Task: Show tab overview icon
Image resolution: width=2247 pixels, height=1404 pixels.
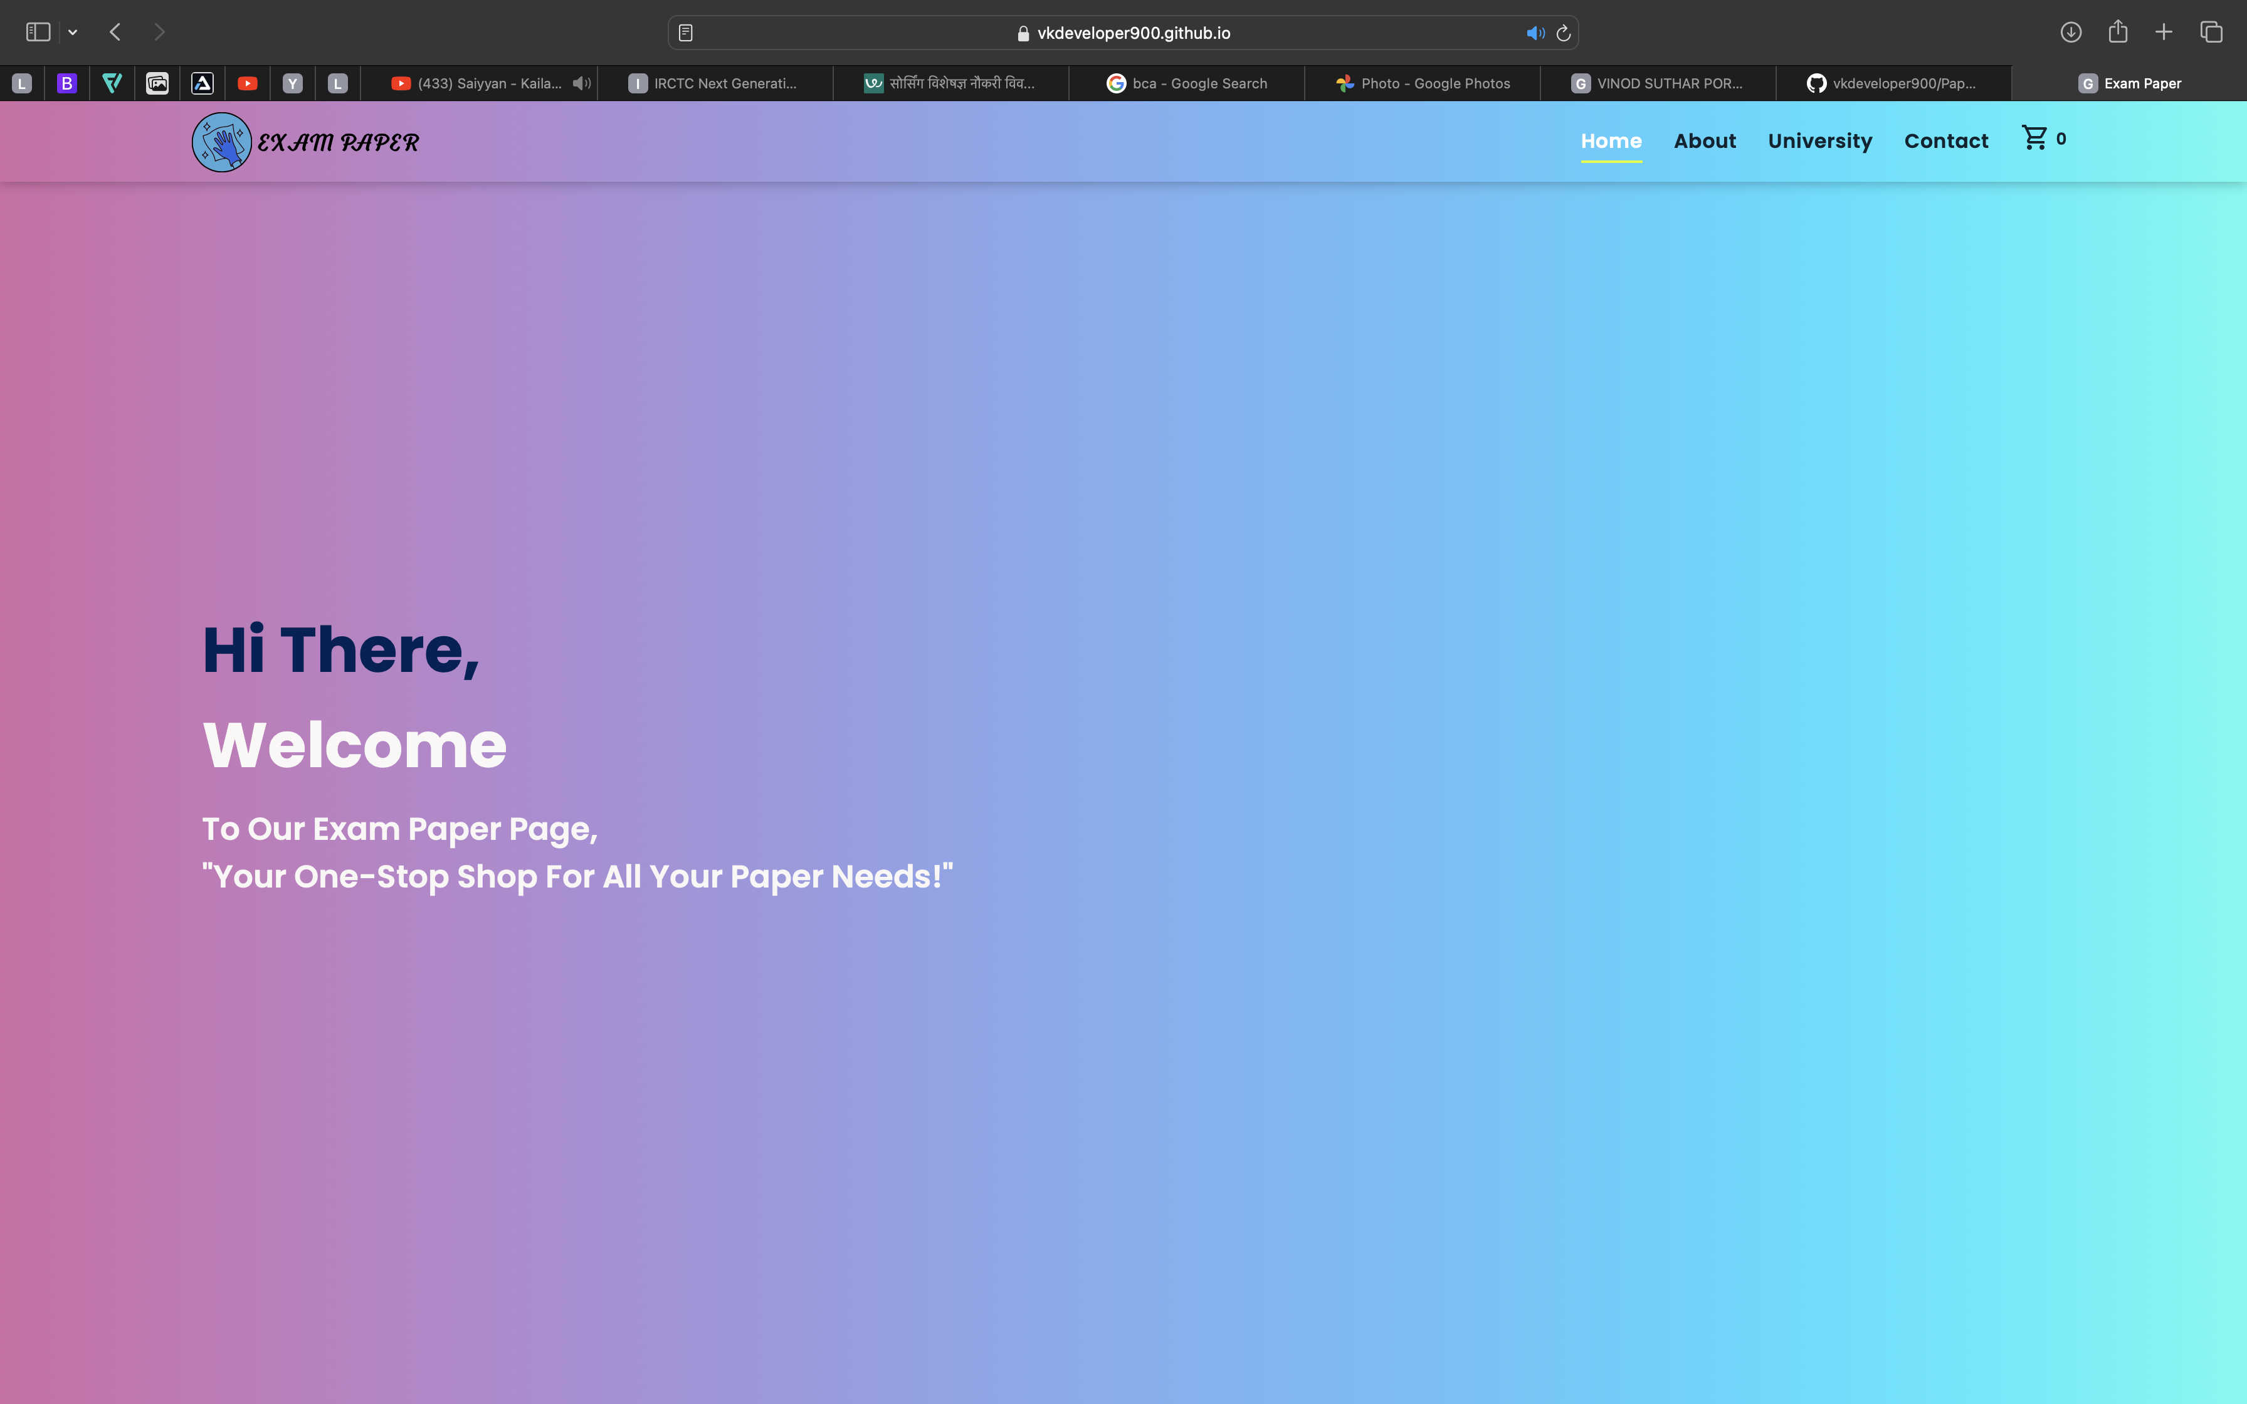Action: [x=2212, y=33]
